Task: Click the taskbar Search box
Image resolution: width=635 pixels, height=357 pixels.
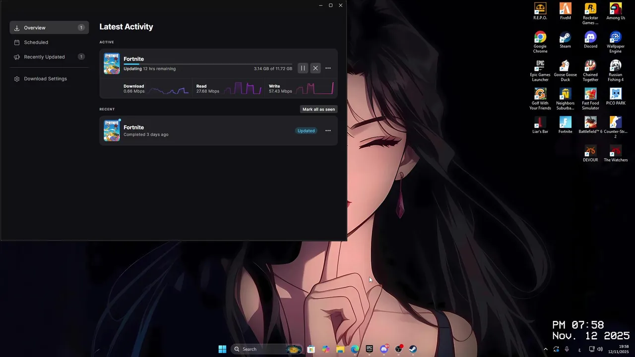Action: point(267,349)
